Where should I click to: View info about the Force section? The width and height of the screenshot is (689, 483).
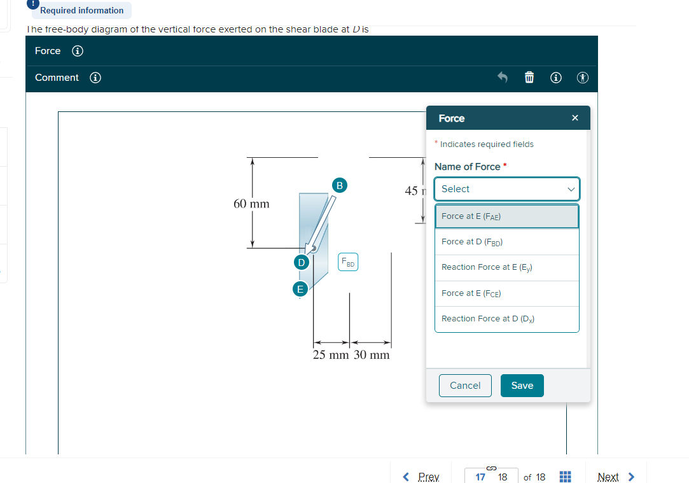pyautogui.click(x=77, y=51)
